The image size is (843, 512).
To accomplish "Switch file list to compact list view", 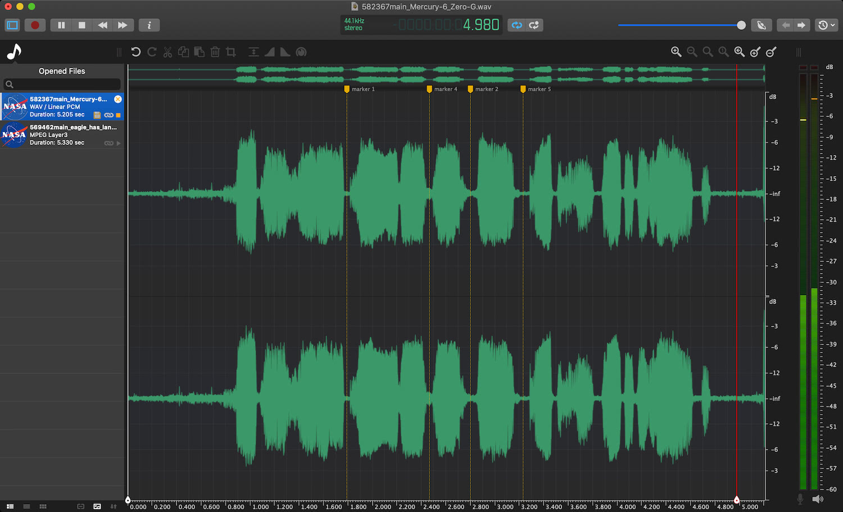I will point(26,506).
